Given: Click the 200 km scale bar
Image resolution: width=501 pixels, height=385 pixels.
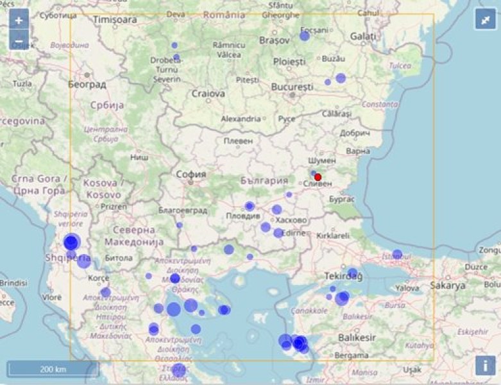Looking at the screenshot, I should pyautogui.click(x=53, y=369).
